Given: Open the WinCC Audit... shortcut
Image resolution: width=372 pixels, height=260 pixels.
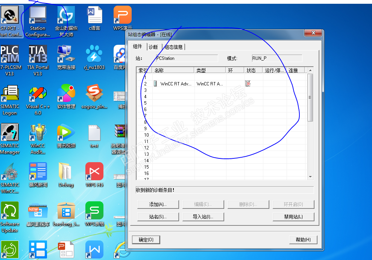Looking at the screenshot, I should (x=38, y=139).
